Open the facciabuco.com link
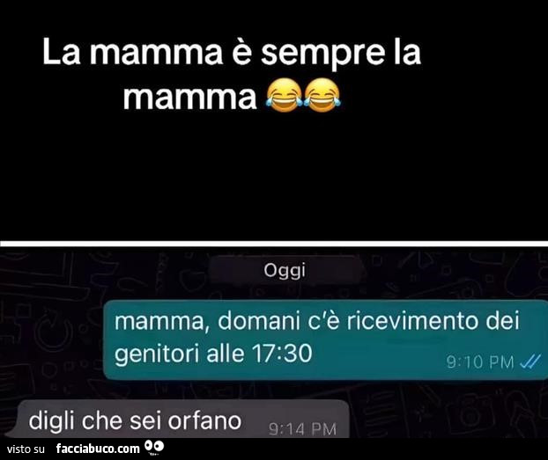This screenshot has width=548, height=460. pyautogui.click(x=98, y=449)
